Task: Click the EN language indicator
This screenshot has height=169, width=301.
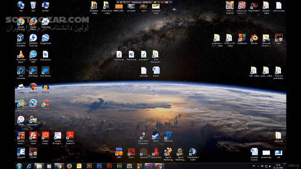Action: pyautogui.click(x=254, y=166)
